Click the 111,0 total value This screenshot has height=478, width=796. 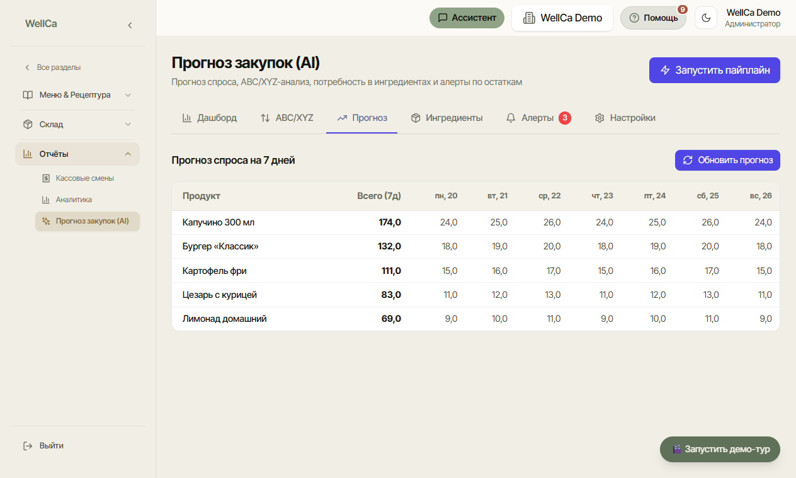[391, 271]
